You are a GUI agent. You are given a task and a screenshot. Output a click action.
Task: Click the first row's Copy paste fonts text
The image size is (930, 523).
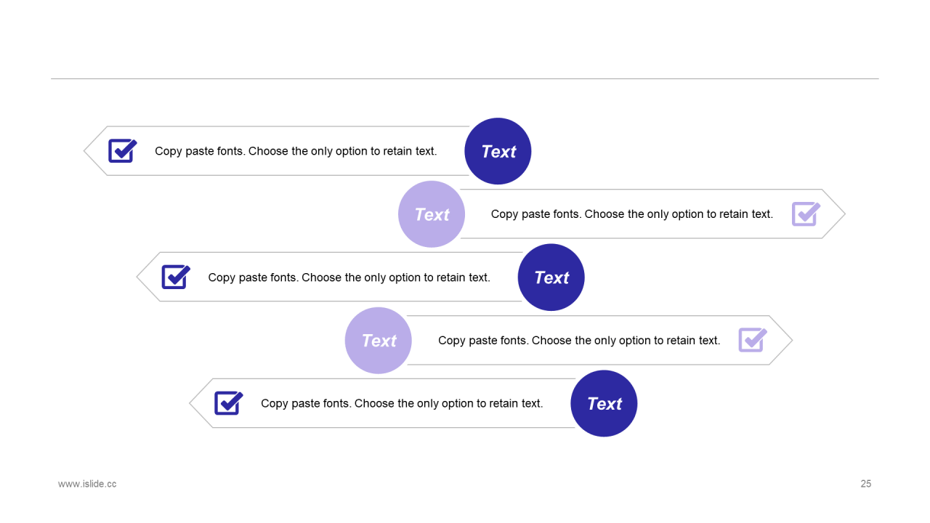tap(296, 151)
